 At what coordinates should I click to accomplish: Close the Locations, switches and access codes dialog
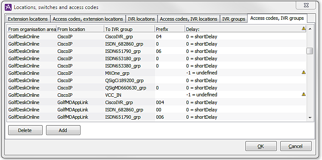[x=306, y=6]
